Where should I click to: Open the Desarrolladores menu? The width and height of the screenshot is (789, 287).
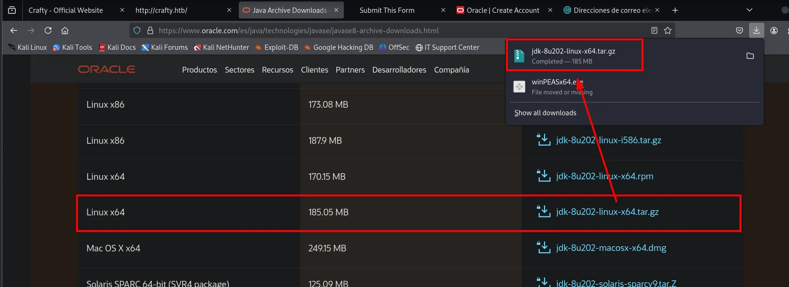(x=399, y=70)
